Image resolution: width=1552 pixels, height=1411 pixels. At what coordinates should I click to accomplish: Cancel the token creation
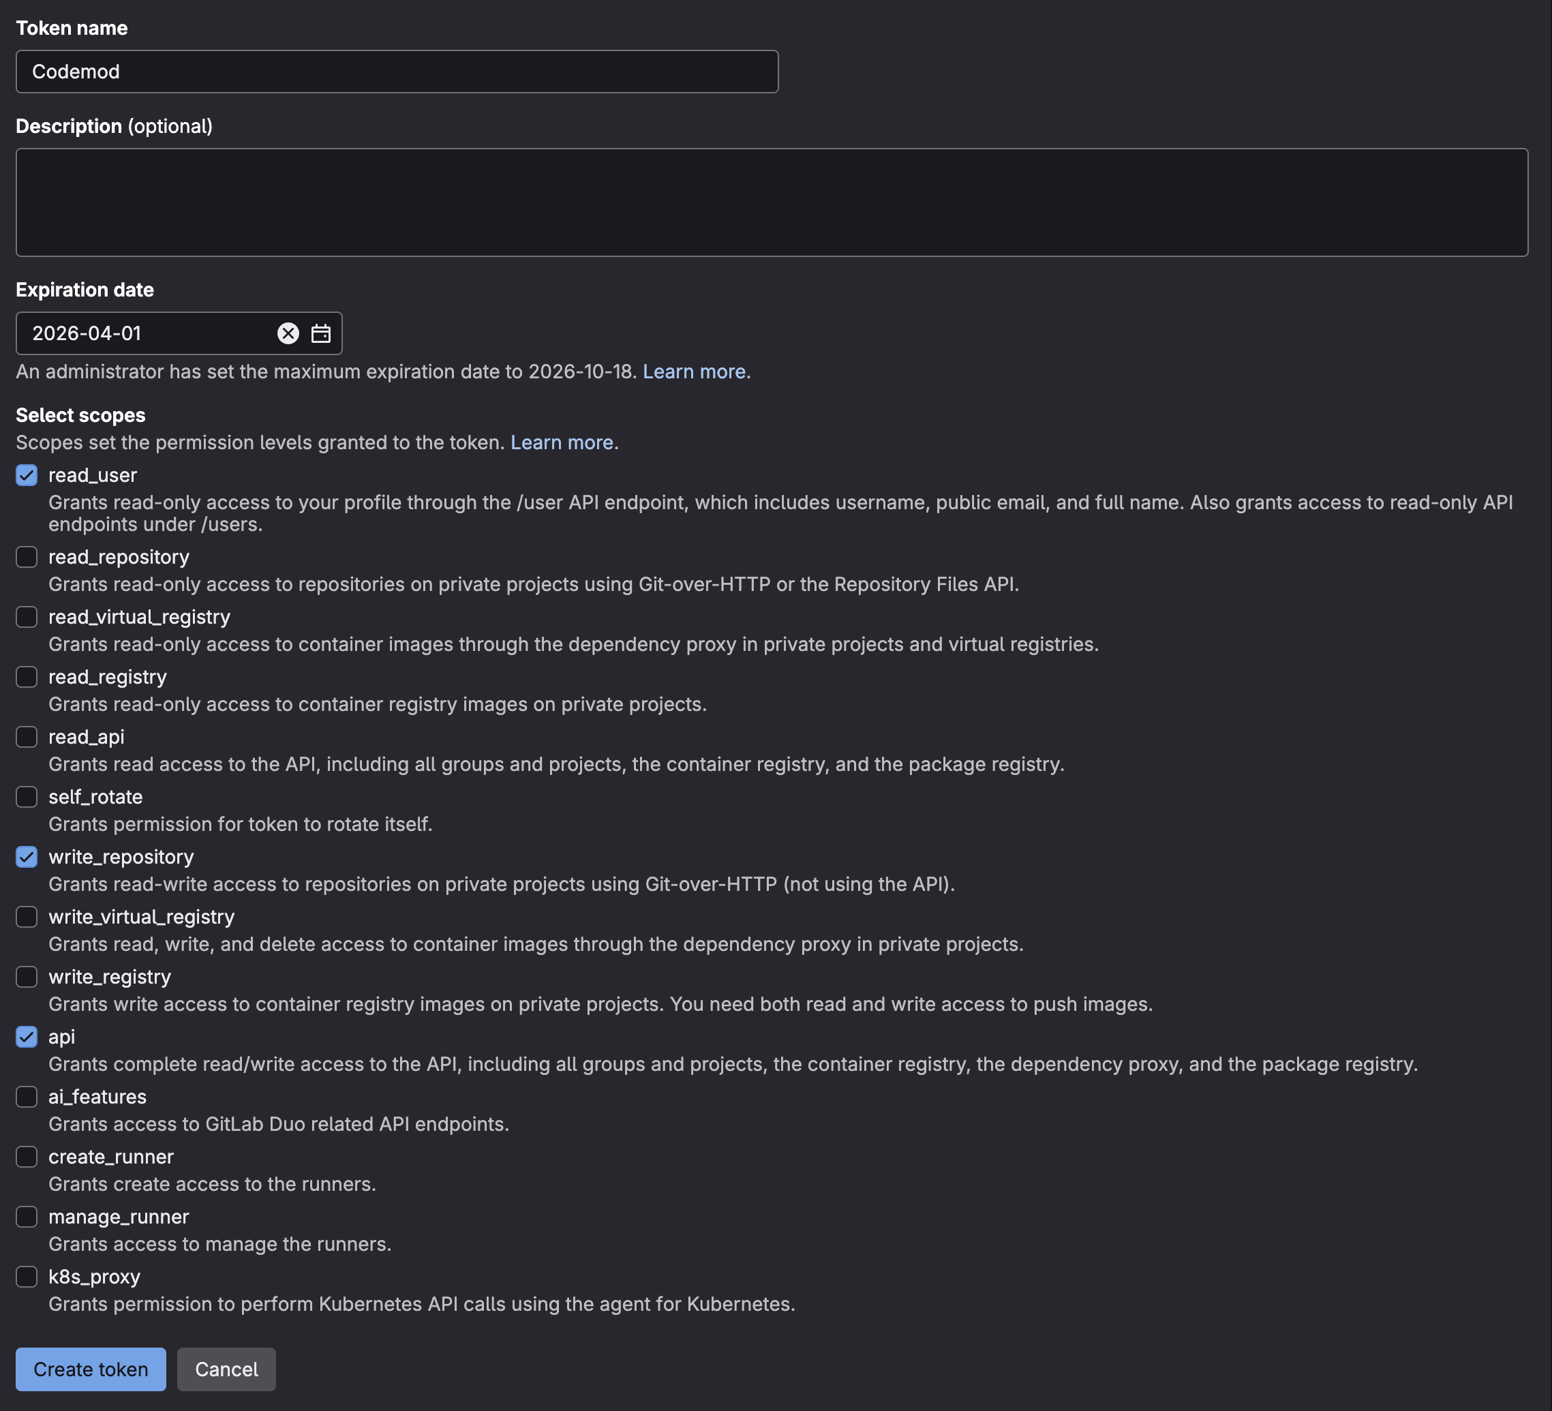pos(226,1369)
